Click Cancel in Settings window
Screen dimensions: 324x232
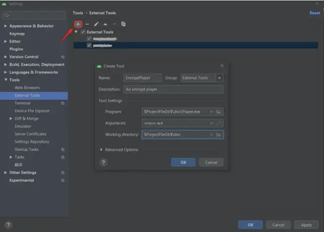pos(278,225)
